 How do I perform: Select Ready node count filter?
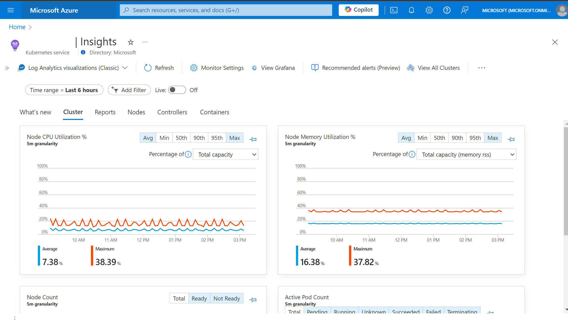[199, 298]
